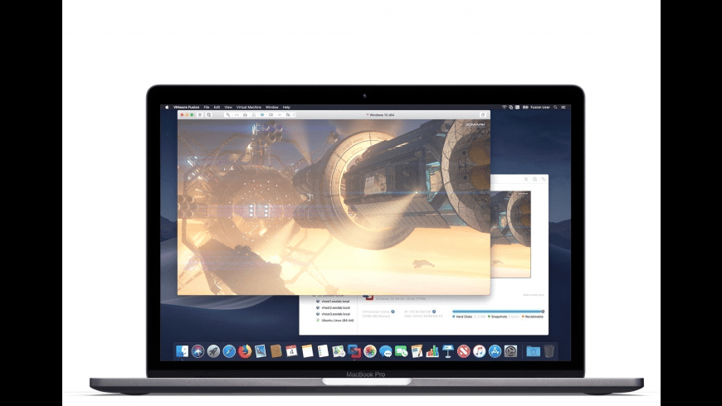The height and width of the screenshot is (406, 722).
Task: Click snapshot icon in Library window toolbar
Action: point(534,179)
